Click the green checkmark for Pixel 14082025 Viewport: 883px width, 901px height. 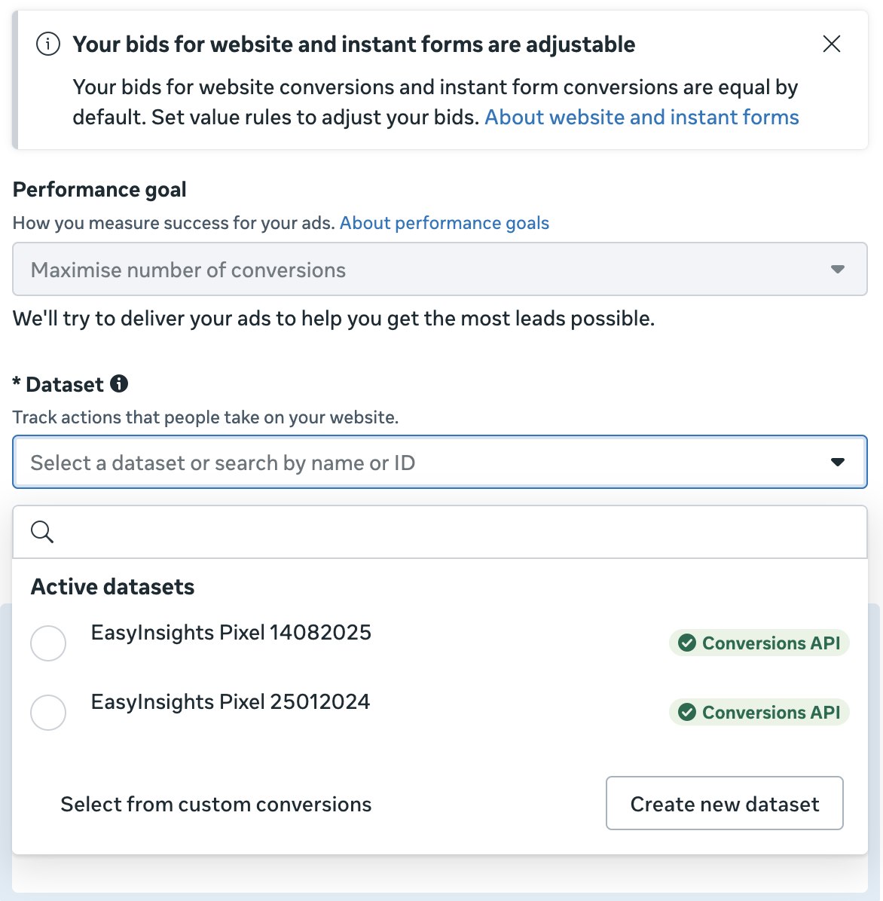point(686,643)
